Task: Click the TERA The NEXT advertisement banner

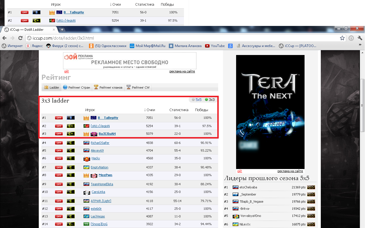Action: pos(270,112)
